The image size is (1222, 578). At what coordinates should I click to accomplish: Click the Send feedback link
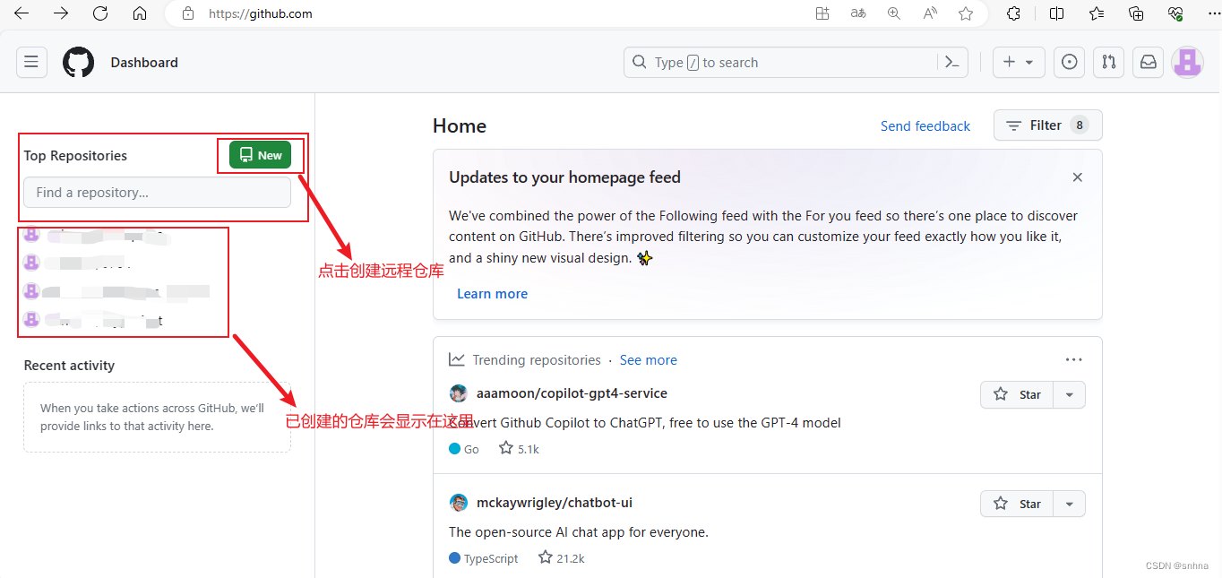tap(925, 126)
